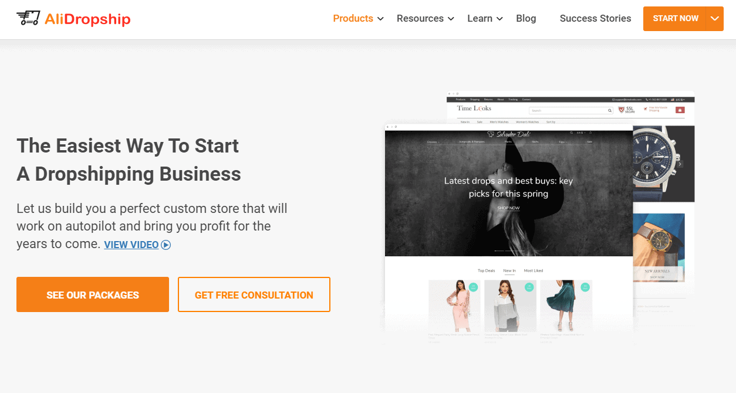The height and width of the screenshot is (393, 736).
Task: Click the green badge on the pink dress
Action: coord(473,287)
